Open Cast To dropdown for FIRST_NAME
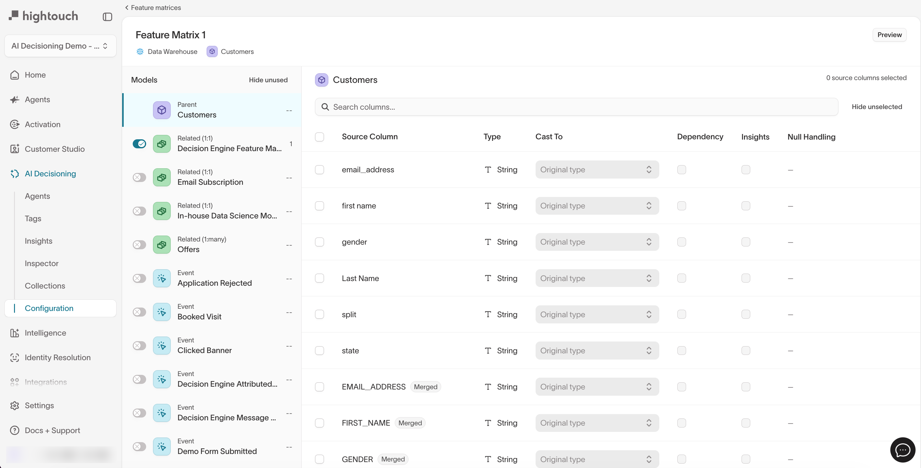 point(597,423)
